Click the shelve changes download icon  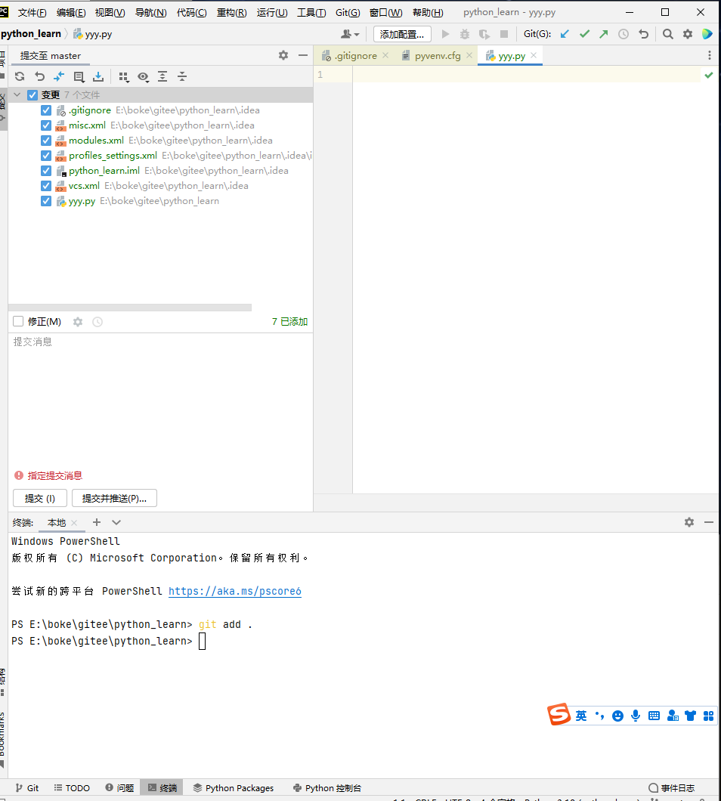98,76
